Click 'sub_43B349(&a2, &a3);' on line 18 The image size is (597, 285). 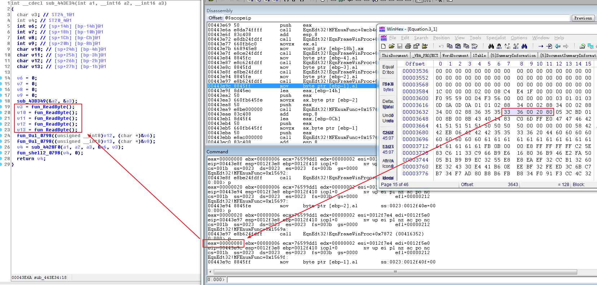(47, 101)
